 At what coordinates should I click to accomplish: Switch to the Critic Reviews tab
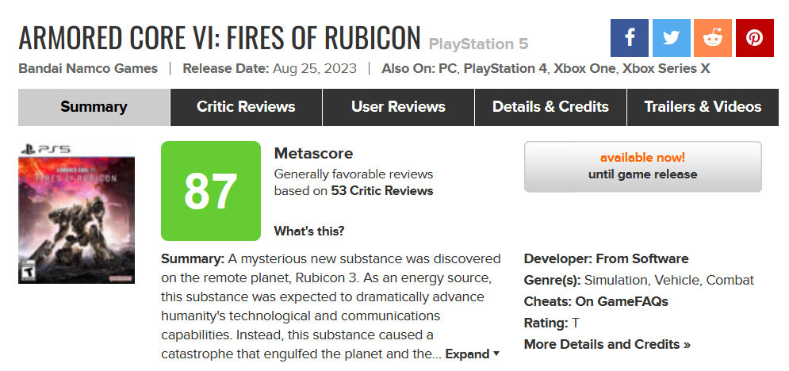[x=246, y=107]
